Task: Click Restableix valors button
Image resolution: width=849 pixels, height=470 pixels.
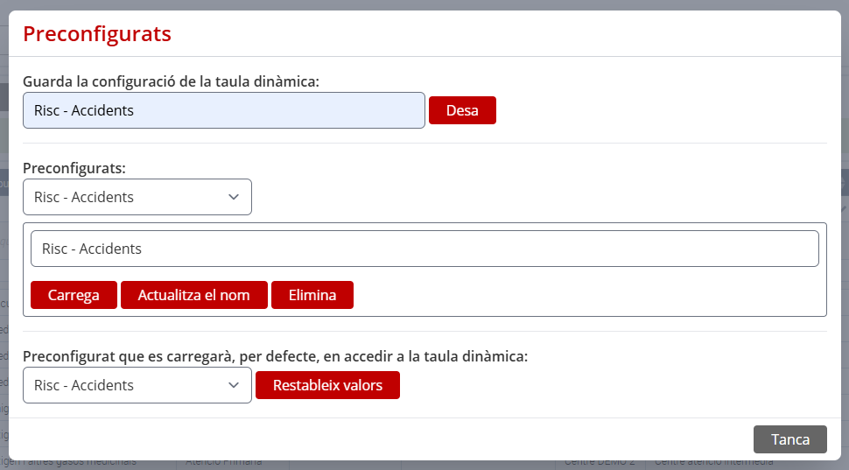Action: point(327,385)
